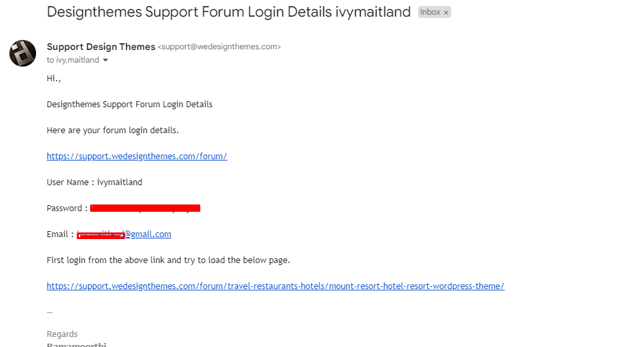Screen dimensions: 639x347
Task: Click the 'Password :' label
Action: click(67, 208)
